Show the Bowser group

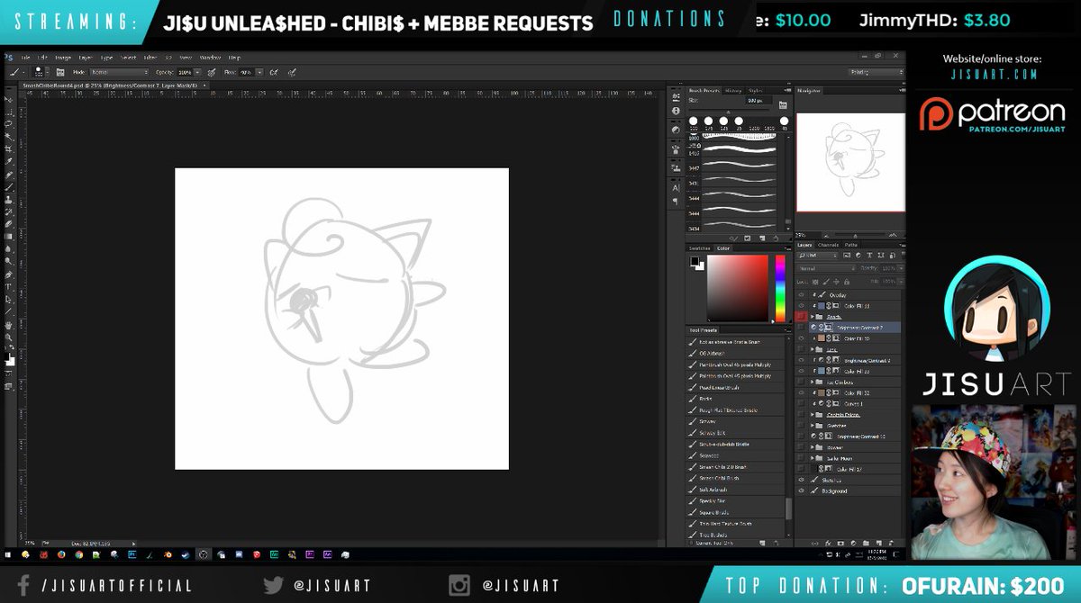(x=801, y=447)
